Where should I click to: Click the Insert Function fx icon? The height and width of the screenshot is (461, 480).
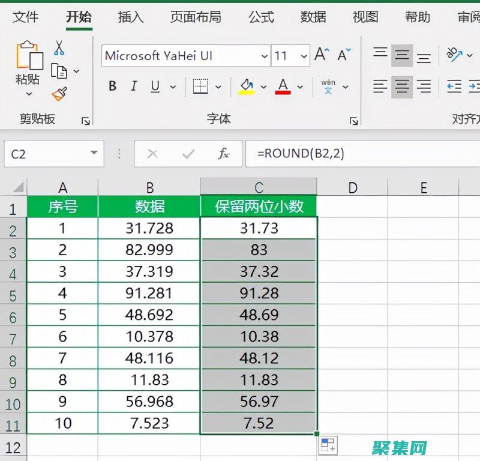(224, 154)
